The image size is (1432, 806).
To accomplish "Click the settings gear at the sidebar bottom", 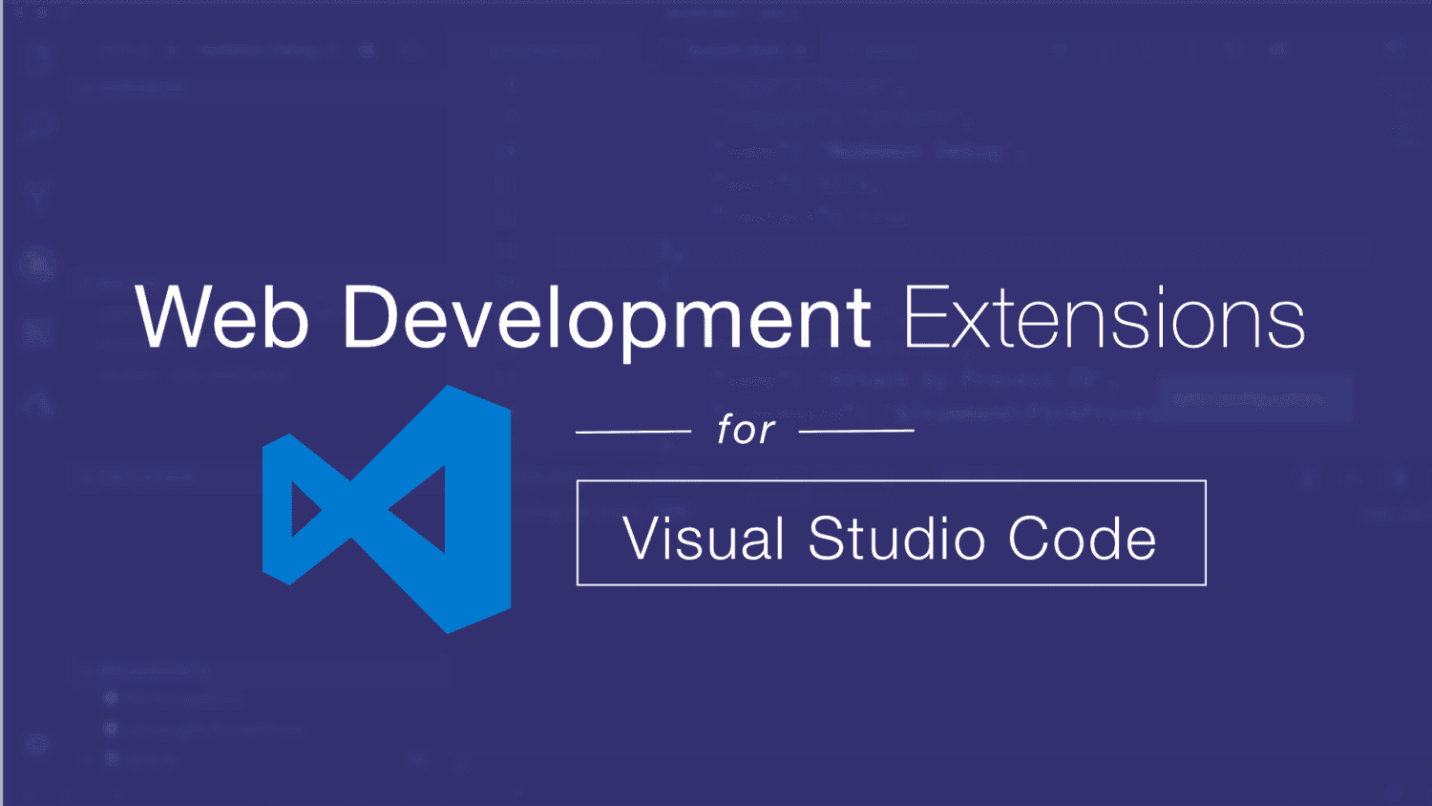I will [38, 743].
